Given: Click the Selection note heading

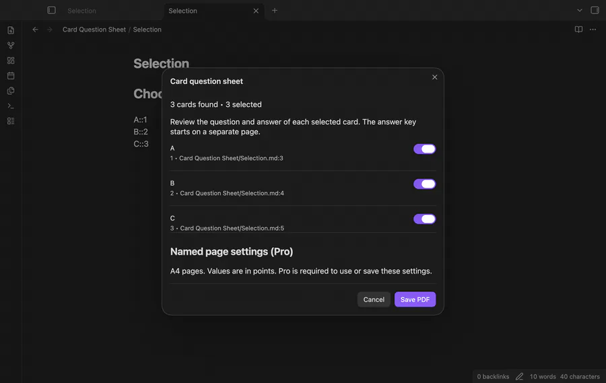Looking at the screenshot, I should click(x=161, y=63).
